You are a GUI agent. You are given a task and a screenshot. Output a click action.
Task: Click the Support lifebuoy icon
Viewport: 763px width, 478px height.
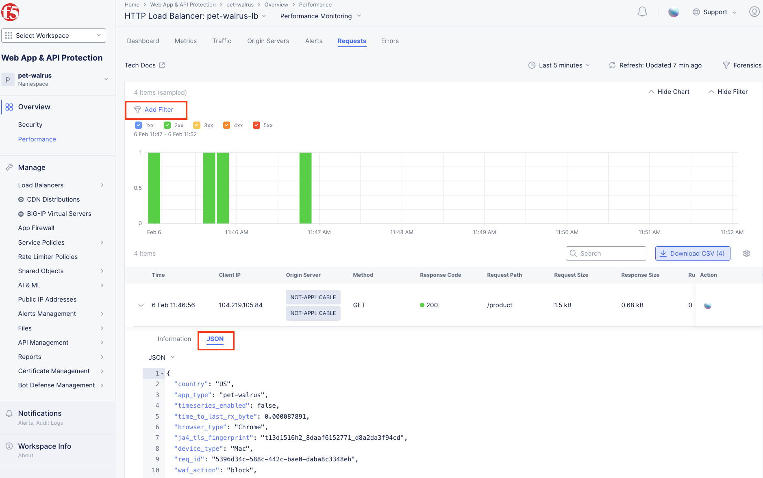click(x=696, y=12)
